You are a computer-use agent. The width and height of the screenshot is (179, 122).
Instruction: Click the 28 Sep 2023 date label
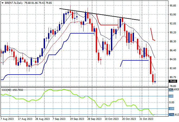click(94, 119)
